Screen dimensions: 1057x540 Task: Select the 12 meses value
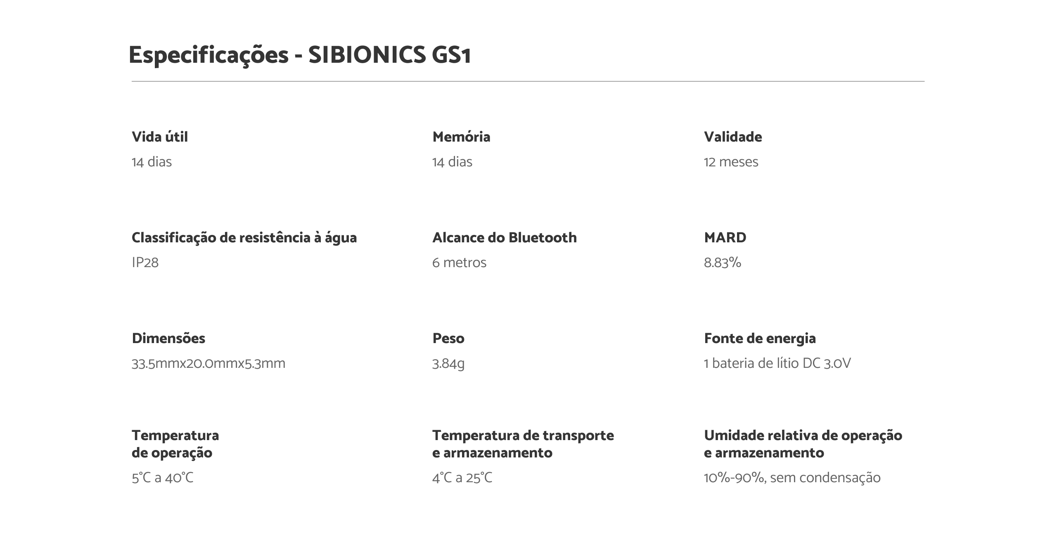point(731,162)
